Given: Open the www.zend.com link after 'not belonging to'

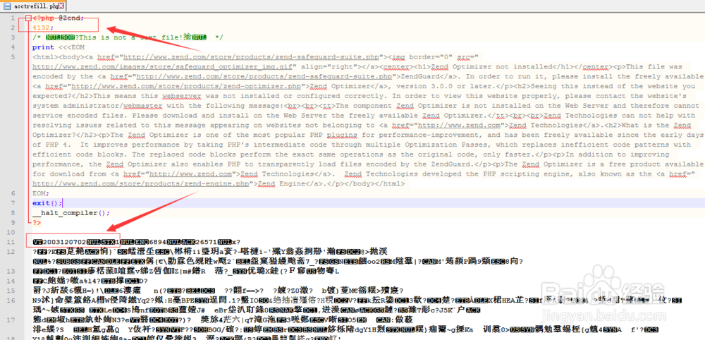Looking at the screenshot, I should [x=458, y=125].
